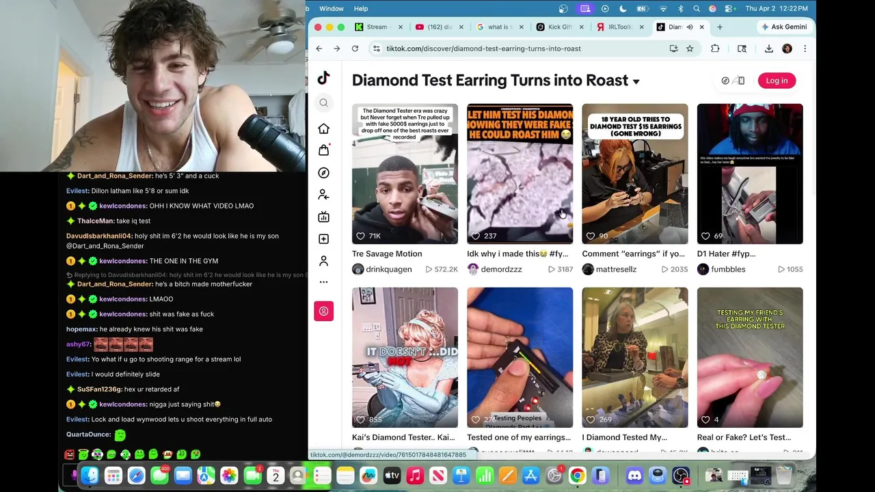Click the Log in button
The width and height of the screenshot is (875, 492).
click(x=777, y=81)
